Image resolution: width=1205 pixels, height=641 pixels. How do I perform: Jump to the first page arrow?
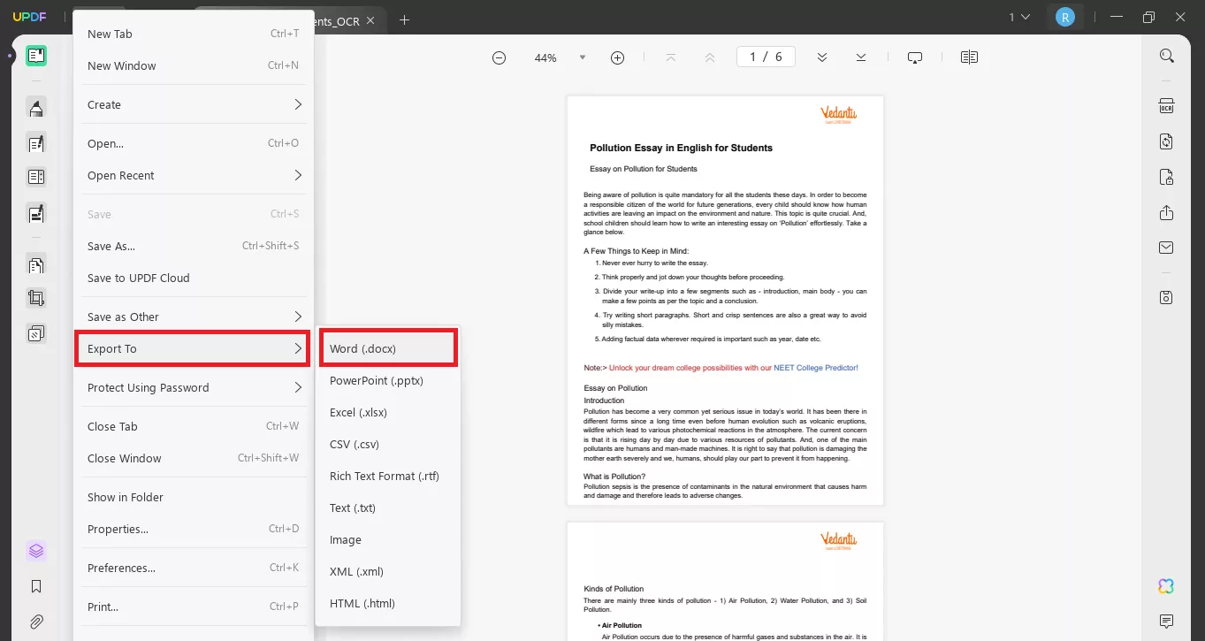click(671, 57)
